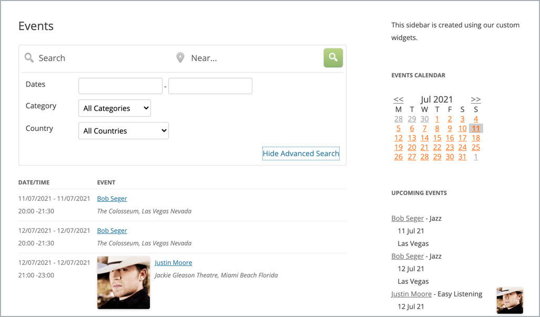Click Justin Moore sidebar thumbnail

pyautogui.click(x=510, y=300)
